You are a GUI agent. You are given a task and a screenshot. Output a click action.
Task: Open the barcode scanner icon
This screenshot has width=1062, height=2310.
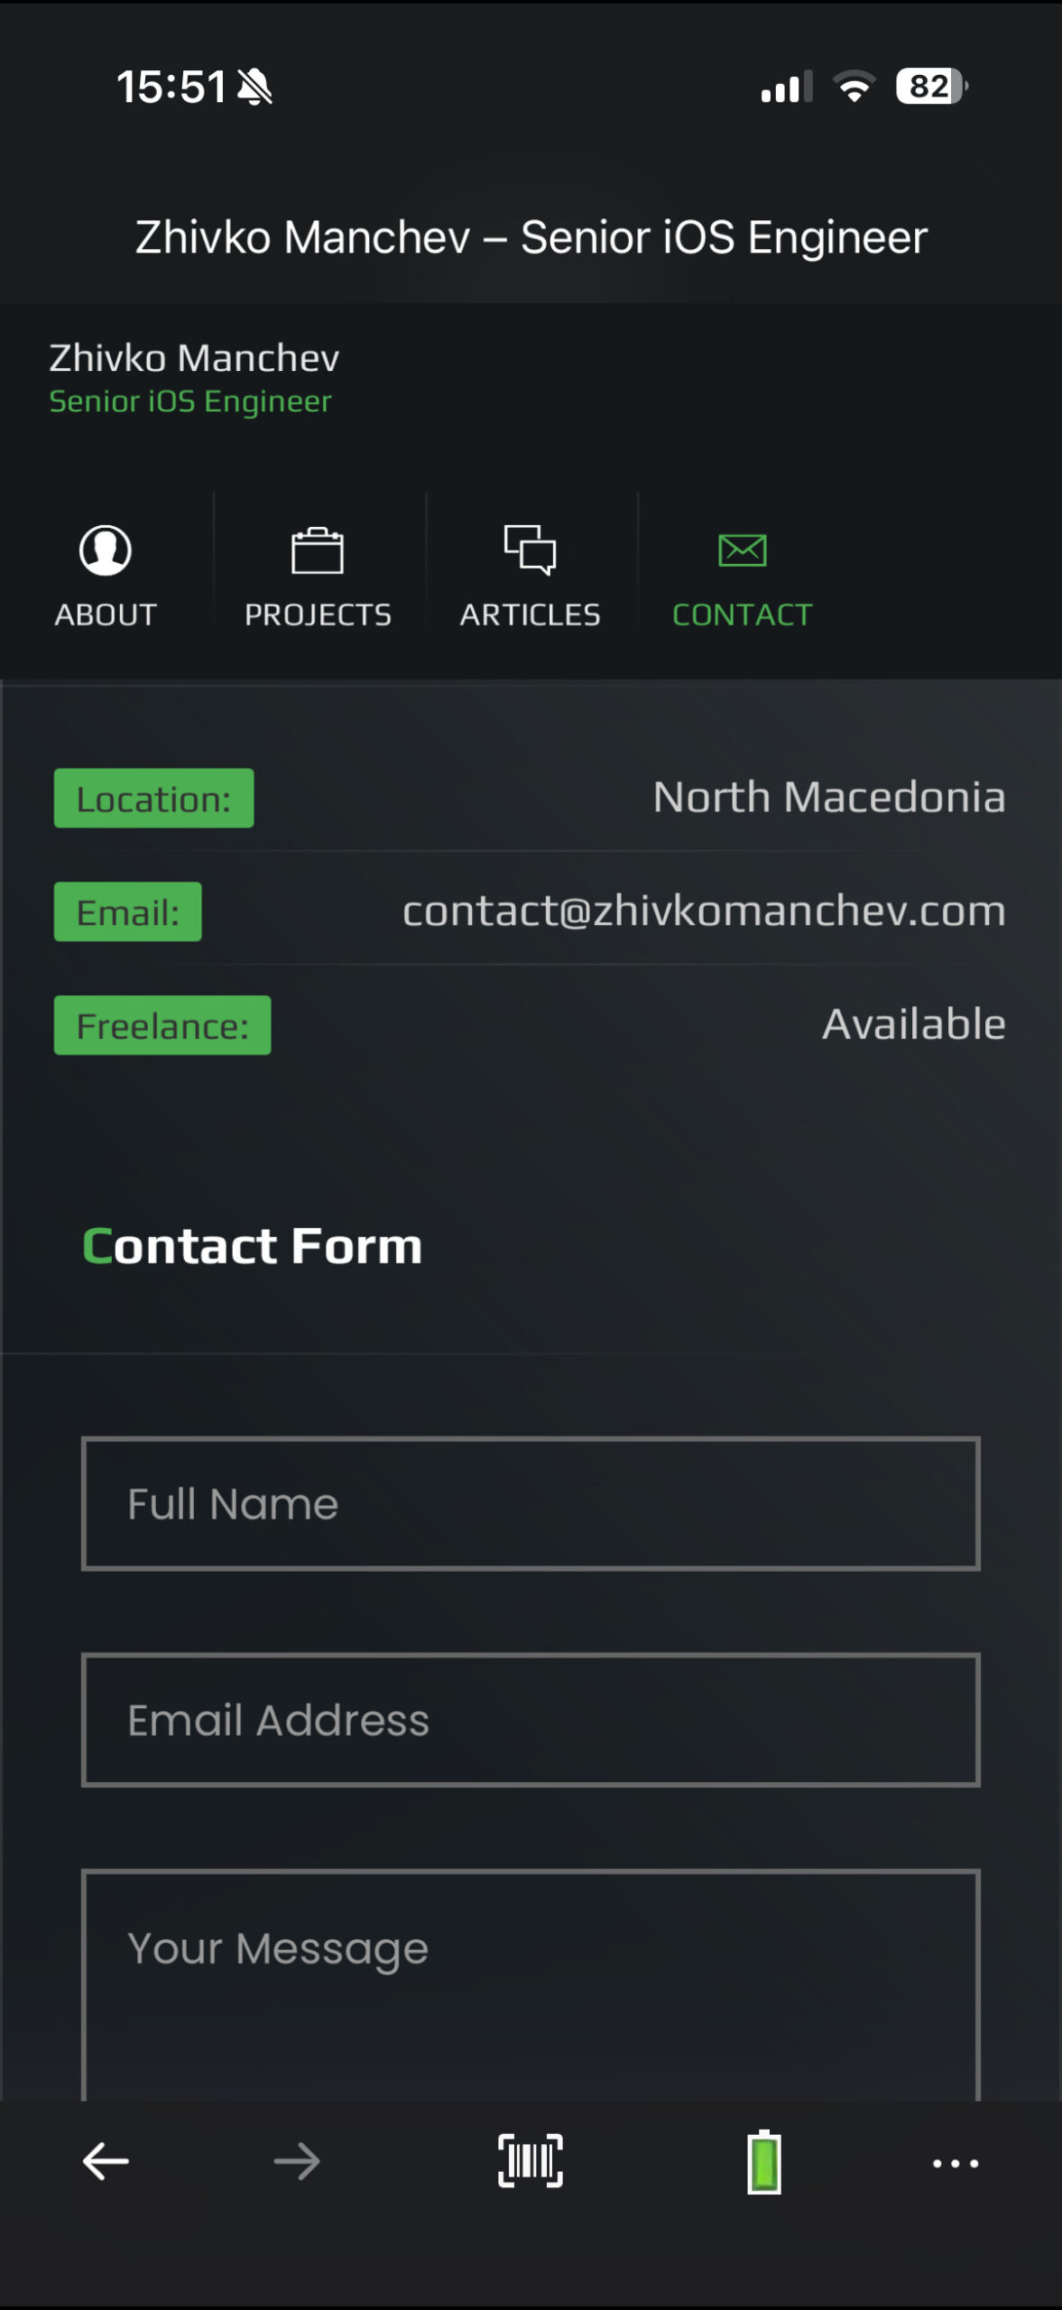[x=531, y=2161]
